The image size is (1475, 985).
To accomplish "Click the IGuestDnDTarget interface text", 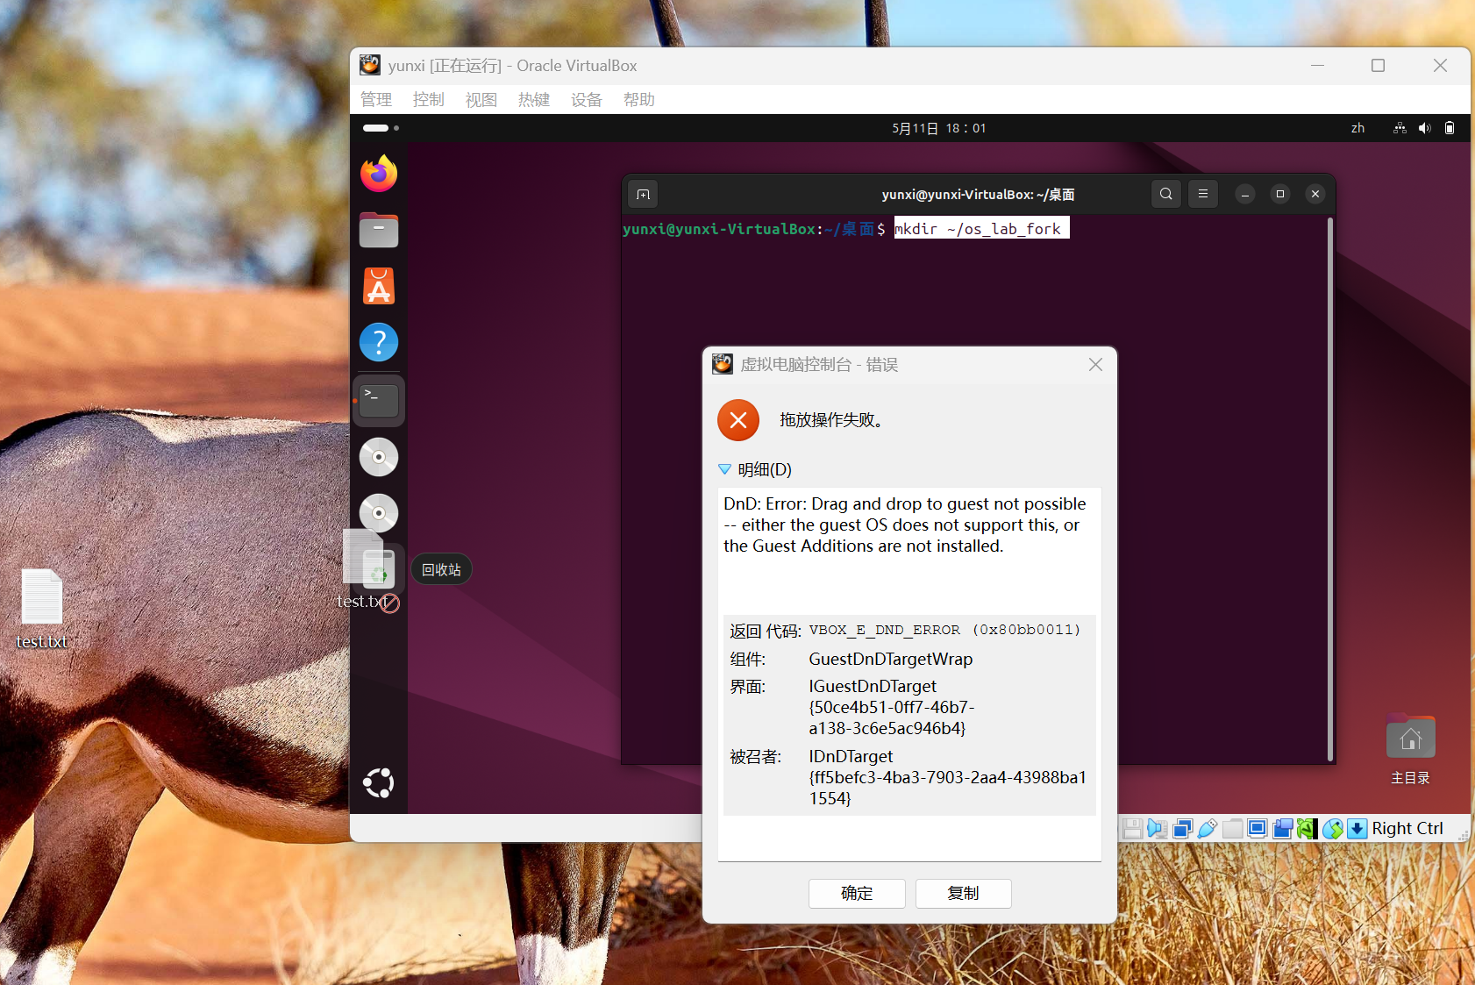I will click(x=892, y=707).
